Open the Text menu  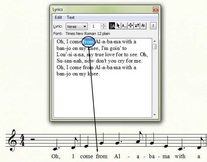[71, 17]
